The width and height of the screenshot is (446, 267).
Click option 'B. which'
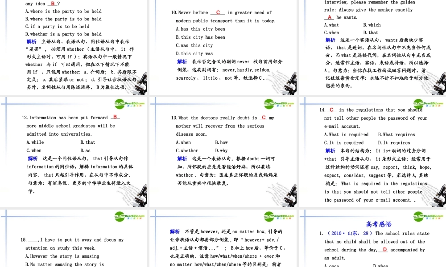tap(372, 25)
